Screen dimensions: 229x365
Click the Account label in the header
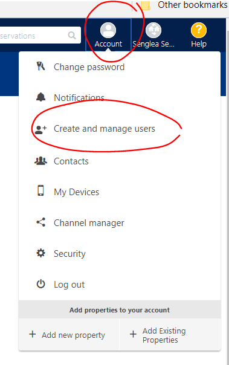(x=108, y=44)
